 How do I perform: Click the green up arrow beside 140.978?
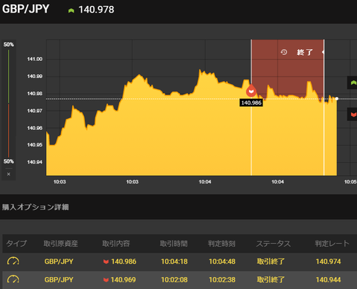(x=71, y=10)
